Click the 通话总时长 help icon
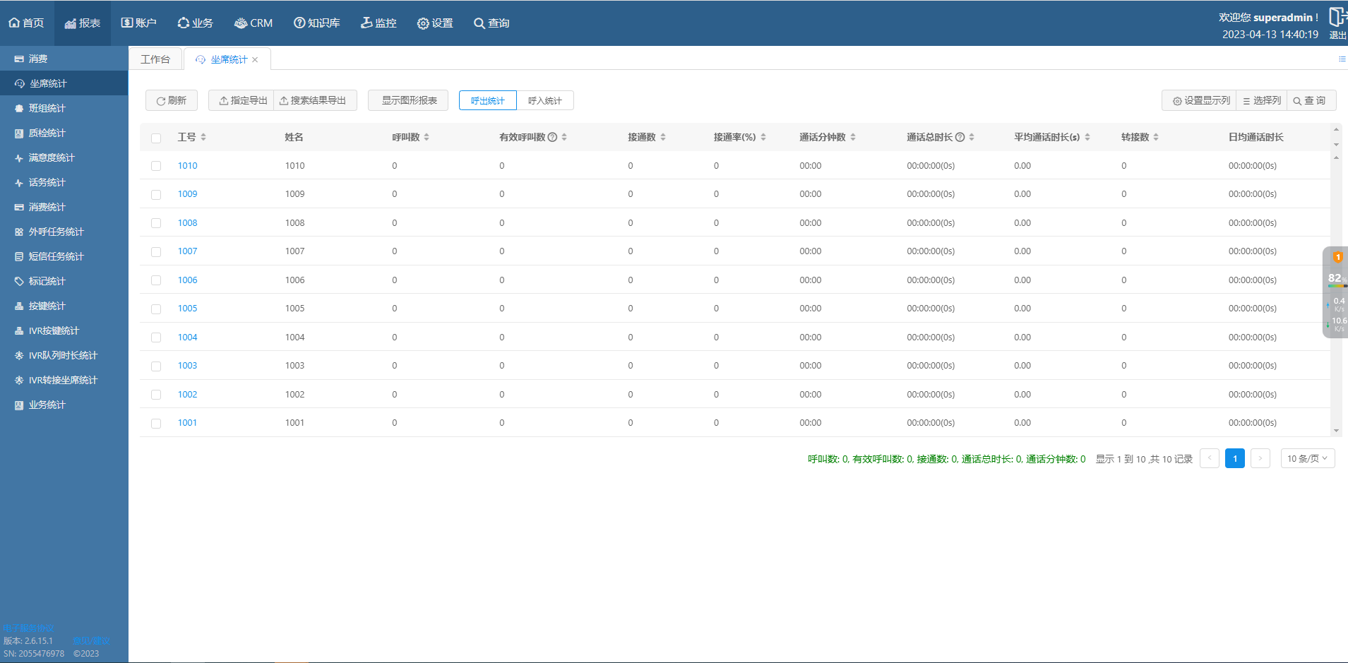 pos(960,137)
